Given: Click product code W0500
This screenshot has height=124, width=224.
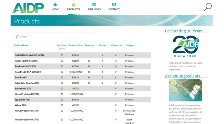Looking at the screenshot, I should pyautogui.click(x=75, y=105).
